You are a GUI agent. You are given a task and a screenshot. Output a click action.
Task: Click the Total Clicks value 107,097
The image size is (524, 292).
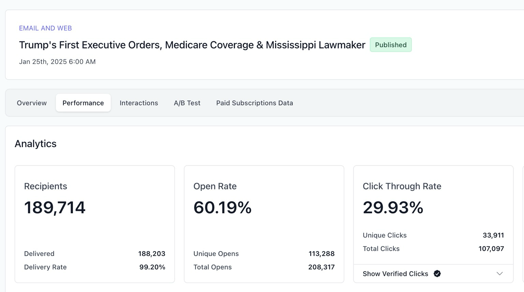point(491,249)
